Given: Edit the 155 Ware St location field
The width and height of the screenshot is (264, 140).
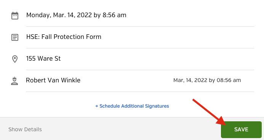Looking at the screenshot, I should (x=140, y=59).
